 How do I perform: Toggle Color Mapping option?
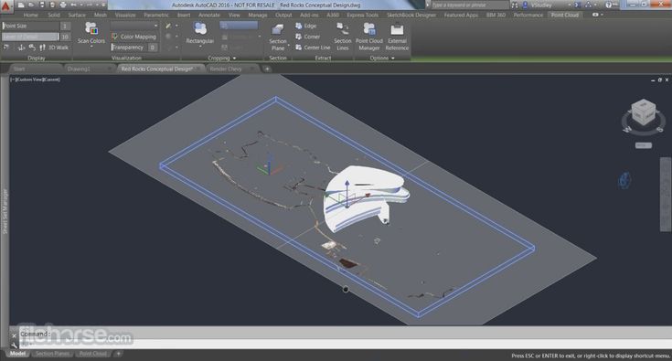pyautogui.click(x=133, y=37)
